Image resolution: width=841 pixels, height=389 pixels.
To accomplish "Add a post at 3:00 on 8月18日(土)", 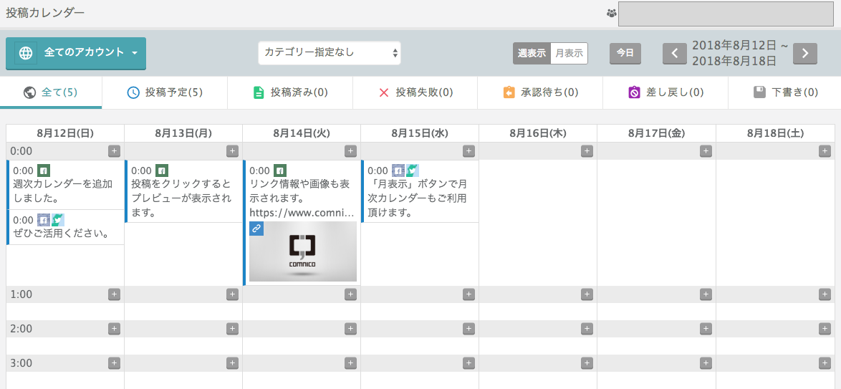I will pyautogui.click(x=825, y=362).
